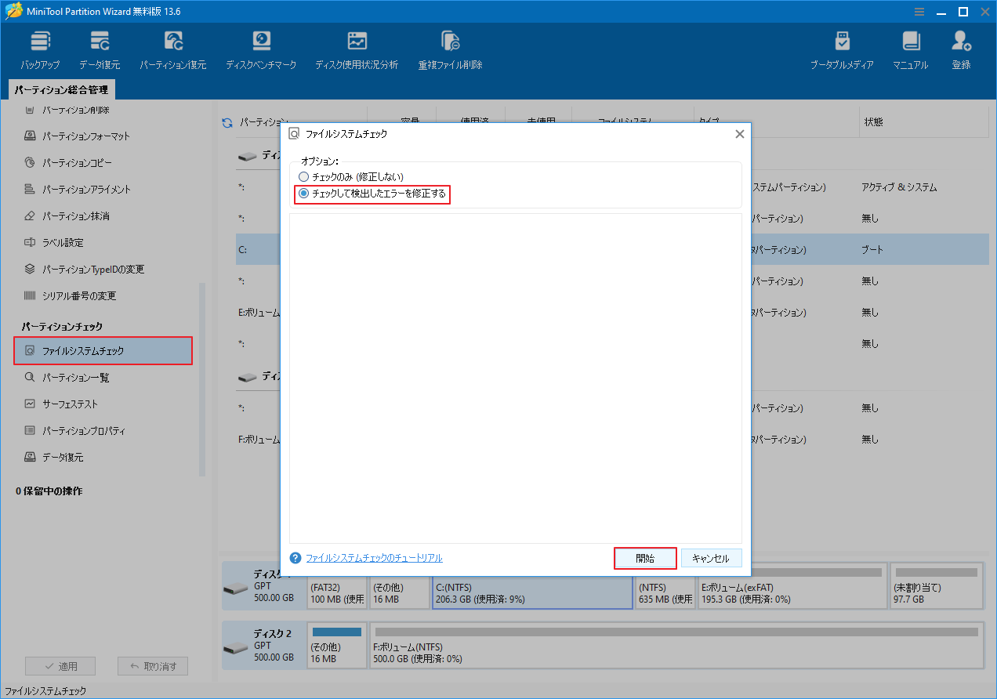Open Partition Format in the sidebar
The width and height of the screenshot is (997, 699).
point(85,136)
